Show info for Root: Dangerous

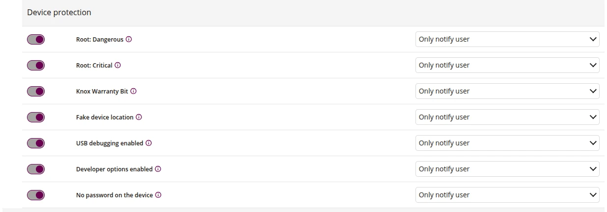129,40
